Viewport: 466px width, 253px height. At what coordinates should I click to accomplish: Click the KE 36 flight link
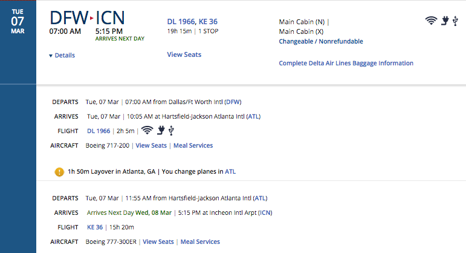95,227
